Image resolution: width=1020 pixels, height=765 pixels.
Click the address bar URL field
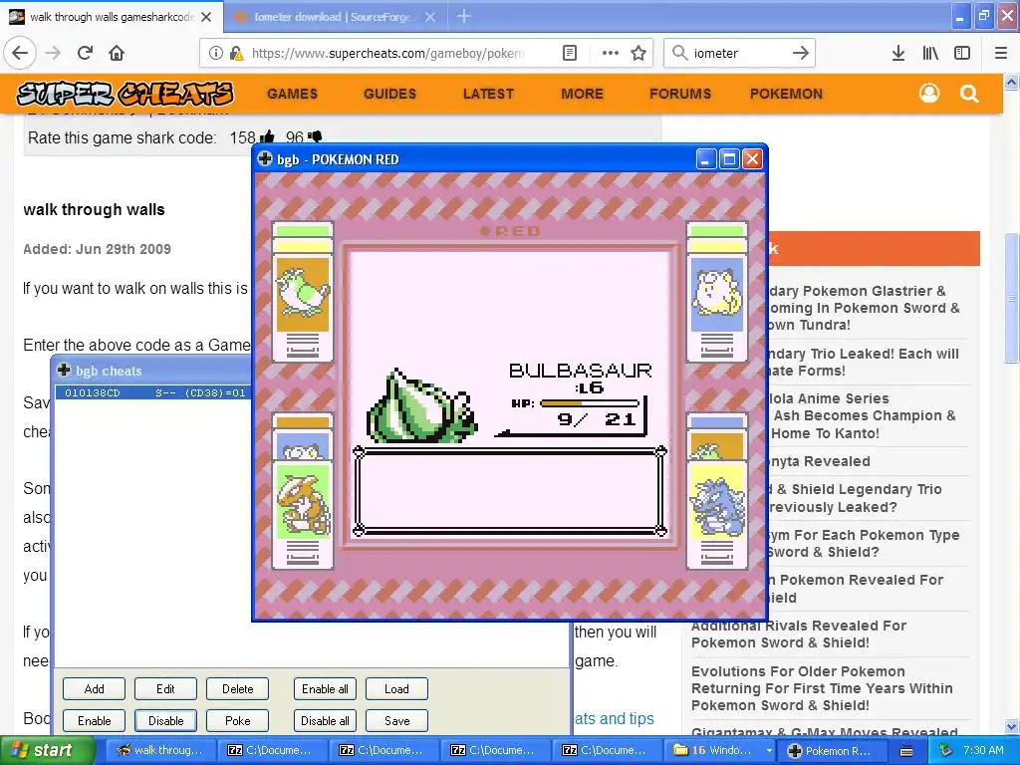click(x=387, y=54)
